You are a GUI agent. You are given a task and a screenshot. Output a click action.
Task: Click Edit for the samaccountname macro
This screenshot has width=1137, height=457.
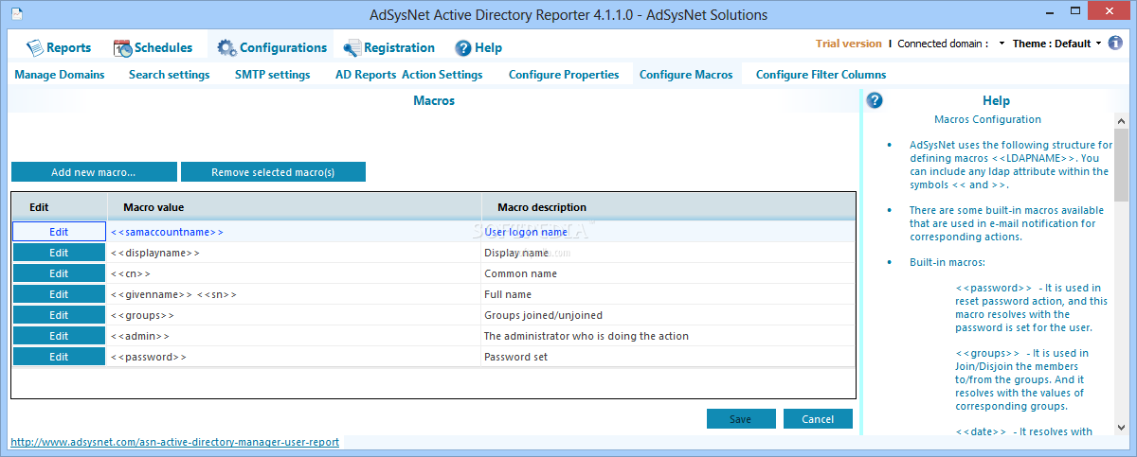59,232
